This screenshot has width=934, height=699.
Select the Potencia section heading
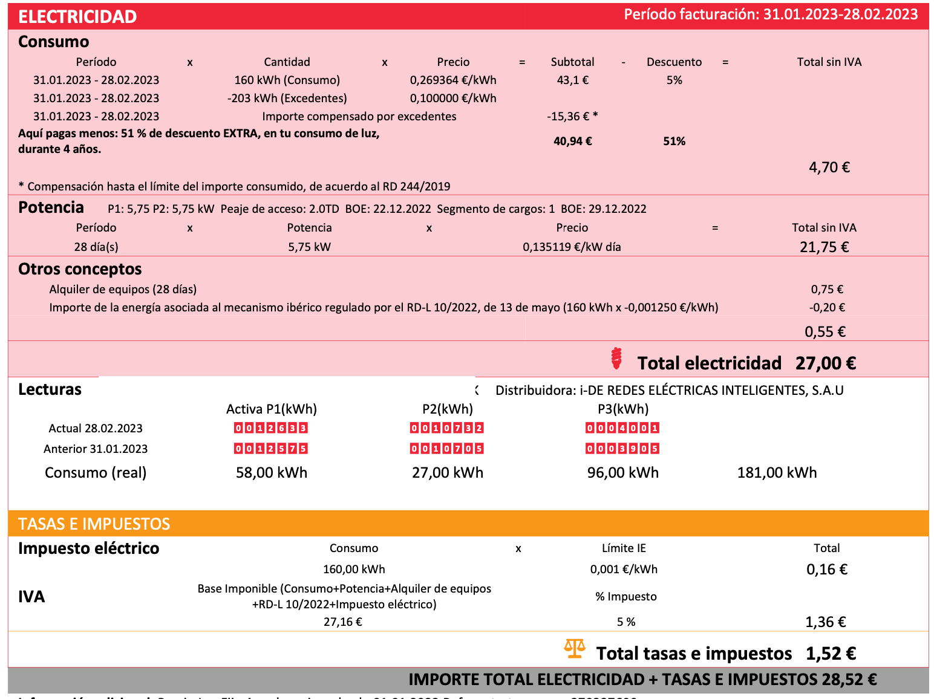[x=51, y=207]
